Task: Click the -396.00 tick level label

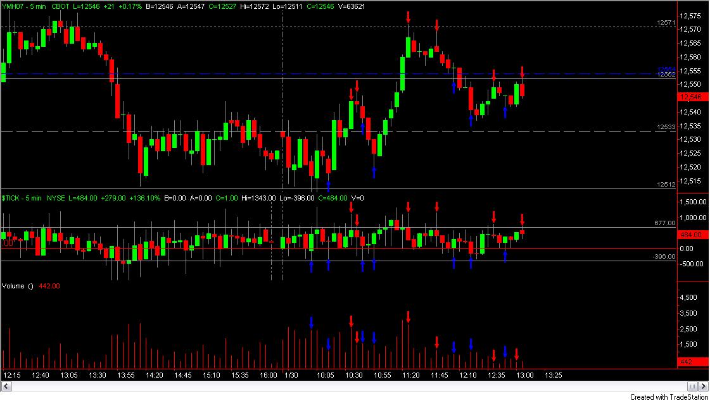Action: tap(664, 256)
